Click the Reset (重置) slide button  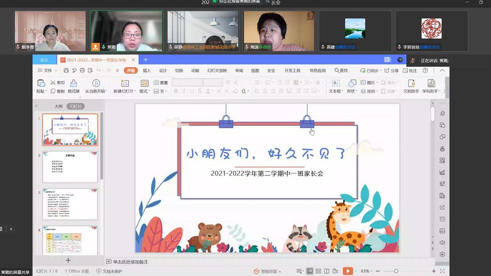click(161, 83)
